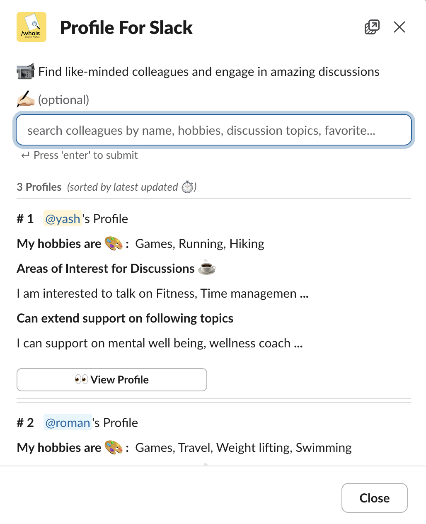This screenshot has width=426, height=524.
Task: Click the coffee cup icon for Areas of Interest
Action: [207, 268]
